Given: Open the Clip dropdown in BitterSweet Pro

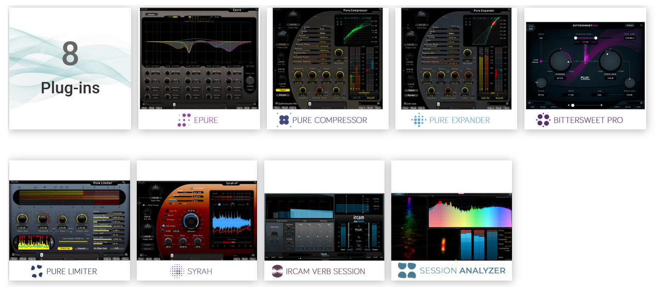Looking at the screenshot, I should coord(599,94).
